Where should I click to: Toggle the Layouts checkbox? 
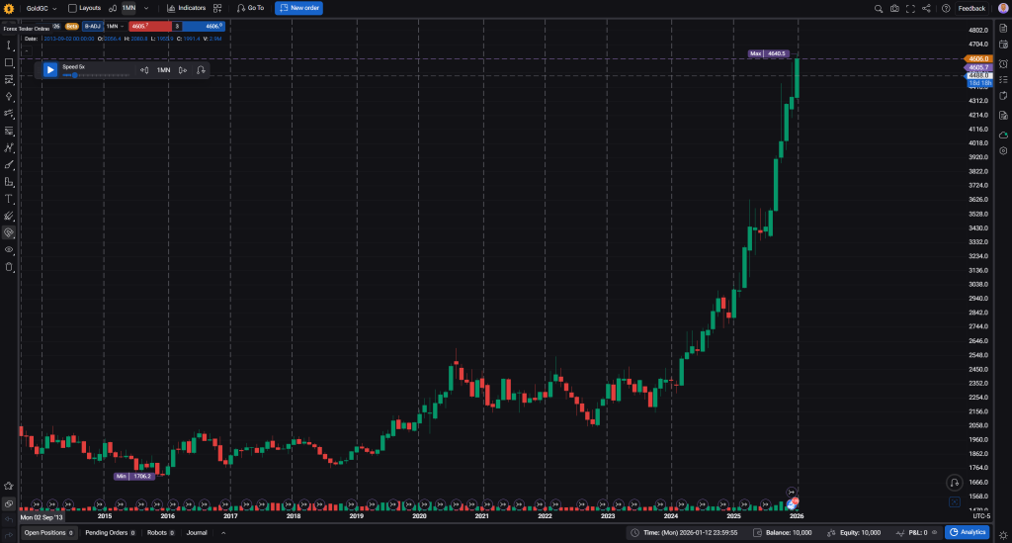point(72,8)
